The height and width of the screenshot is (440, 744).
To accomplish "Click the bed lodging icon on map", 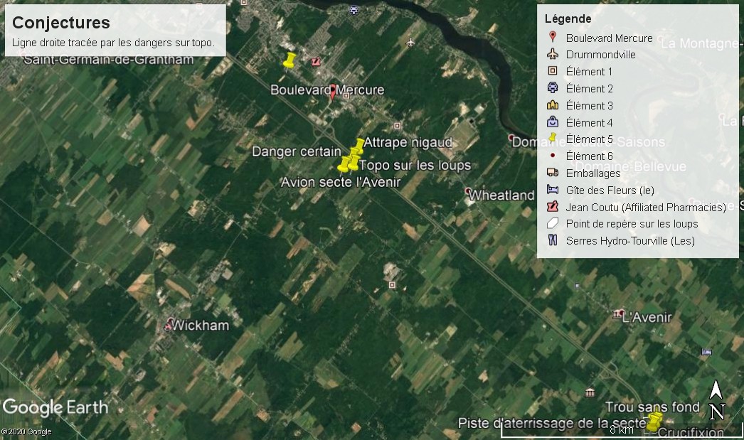I will pyautogui.click(x=706, y=352).
